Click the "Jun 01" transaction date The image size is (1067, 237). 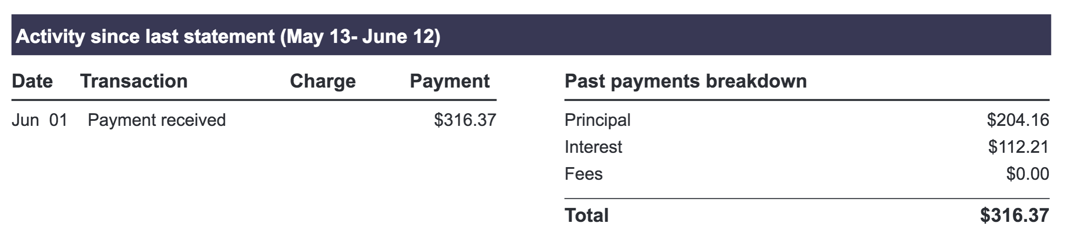[39, 120]
